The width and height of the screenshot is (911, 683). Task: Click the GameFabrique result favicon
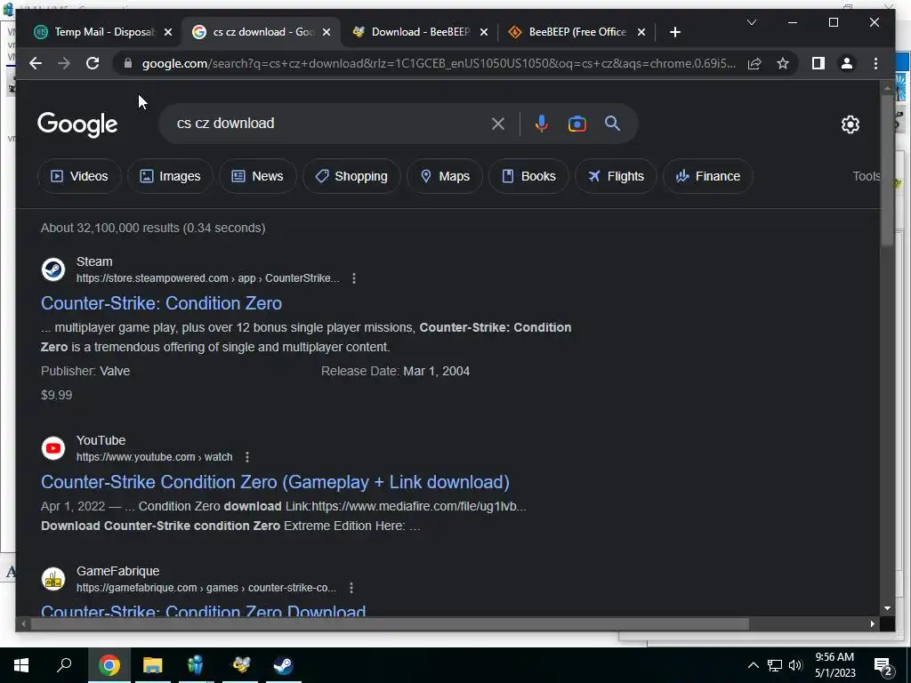pyautogui.click(x=53, y=579)
